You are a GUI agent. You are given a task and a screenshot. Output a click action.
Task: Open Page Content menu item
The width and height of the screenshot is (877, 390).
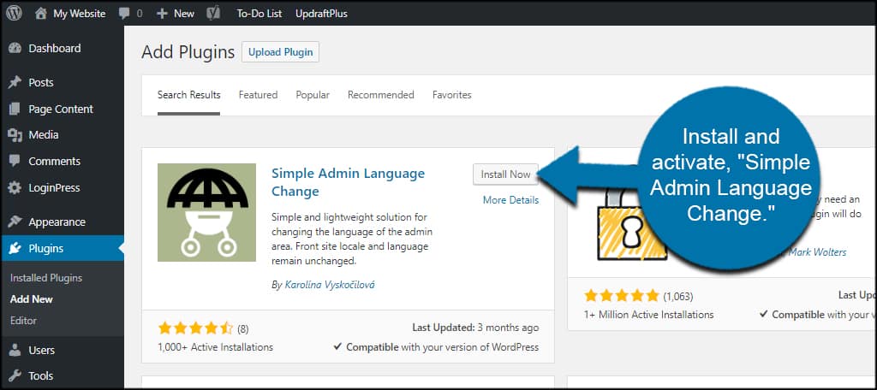click(62, 109)
